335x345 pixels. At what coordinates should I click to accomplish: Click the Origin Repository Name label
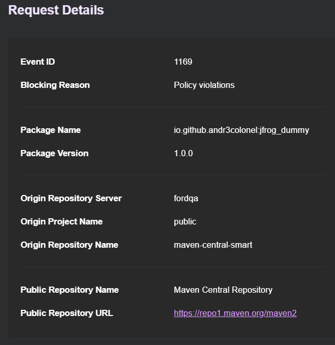click(x=69, y=245)
